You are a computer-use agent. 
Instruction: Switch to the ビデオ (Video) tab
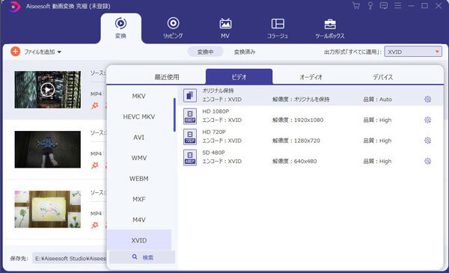pos(239,77)
